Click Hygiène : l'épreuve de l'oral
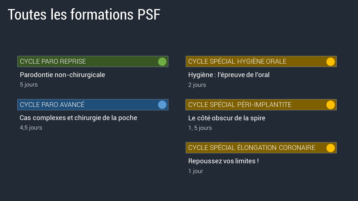 [x=229, y=75]
